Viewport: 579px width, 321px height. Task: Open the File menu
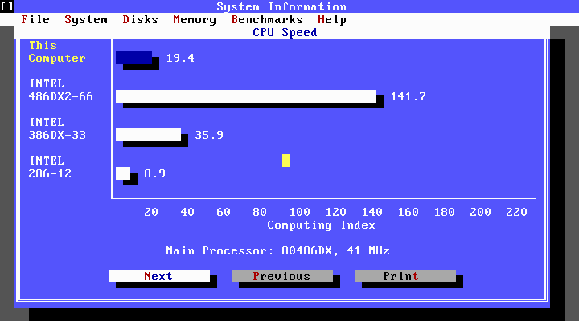point(35,19)
